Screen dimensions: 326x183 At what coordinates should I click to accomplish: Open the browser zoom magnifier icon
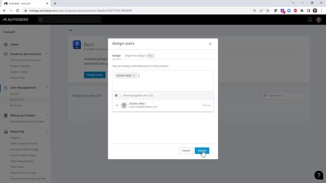[255, 11]
